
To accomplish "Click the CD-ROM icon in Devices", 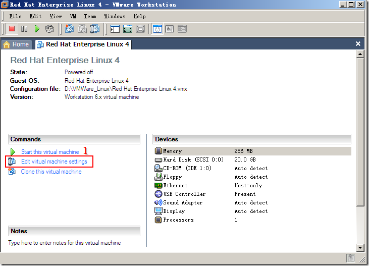I will [159, 168].
